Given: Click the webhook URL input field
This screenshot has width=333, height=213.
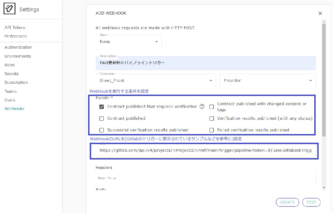Looking at the screenshot, I should click(203, 150).
